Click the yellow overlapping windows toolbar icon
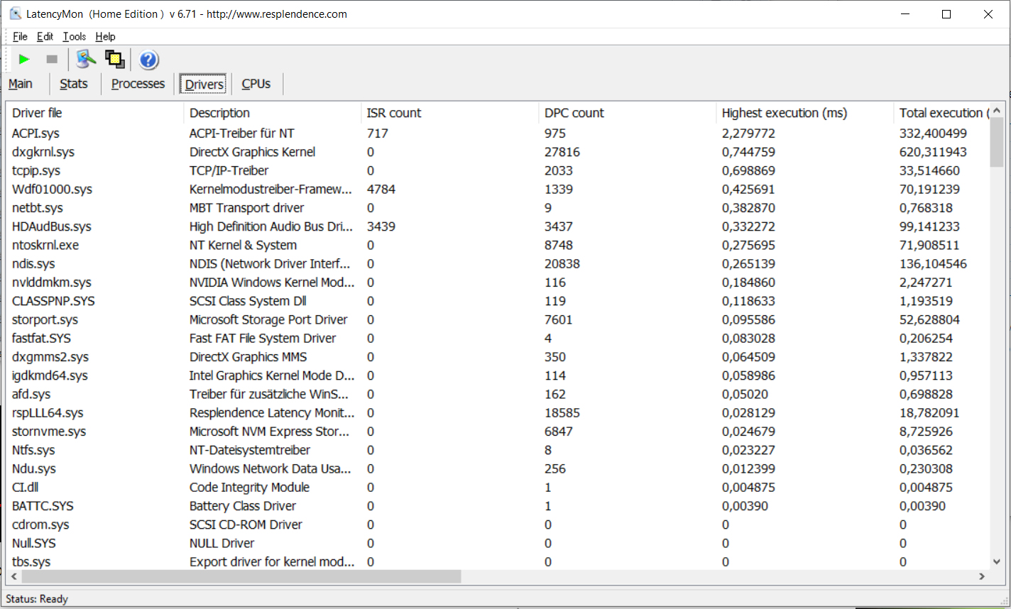This screenshot has width=1011, height=609. pyautogui.click(x=114, y=60)
